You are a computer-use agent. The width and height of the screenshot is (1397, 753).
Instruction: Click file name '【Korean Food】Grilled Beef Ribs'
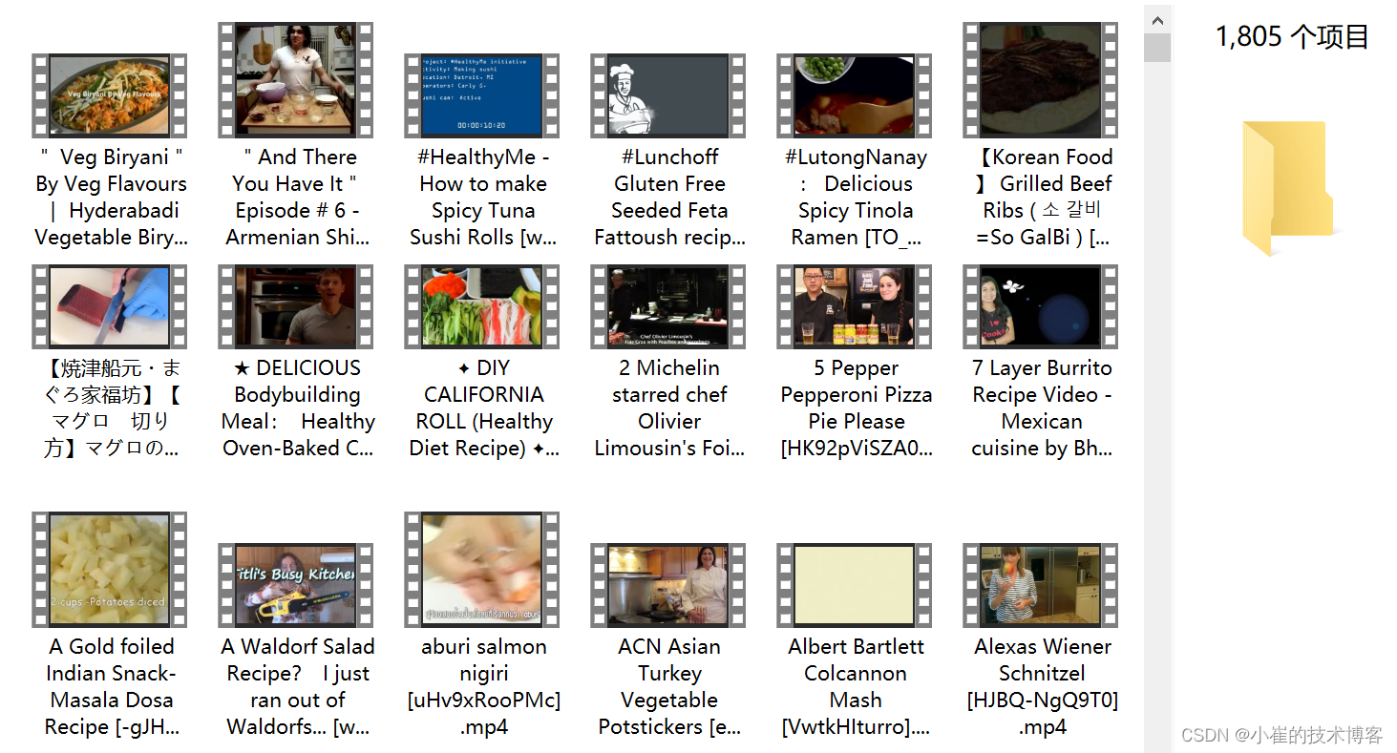tap(1042, 198)
